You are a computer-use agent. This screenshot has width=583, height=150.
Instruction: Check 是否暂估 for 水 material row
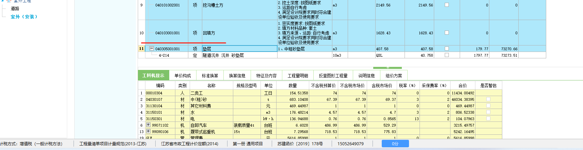488,112
